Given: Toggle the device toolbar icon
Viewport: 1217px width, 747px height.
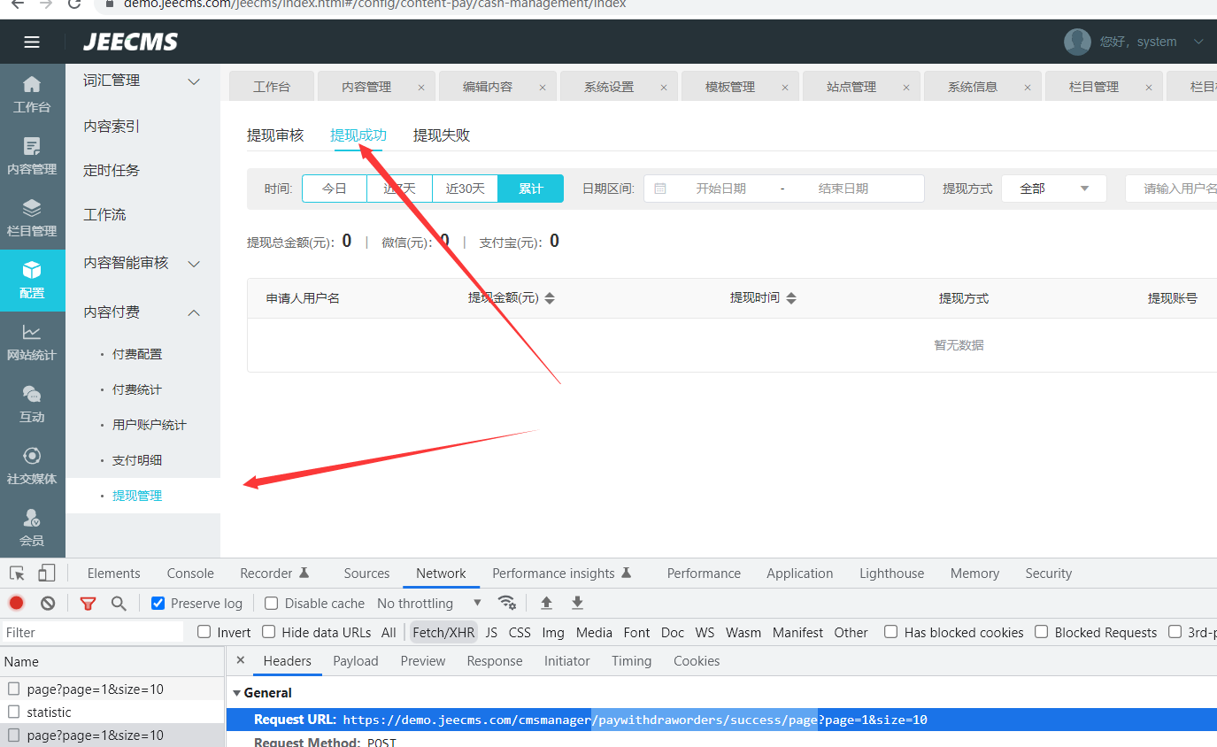Looking at the screenshot, I should (47, 574).
